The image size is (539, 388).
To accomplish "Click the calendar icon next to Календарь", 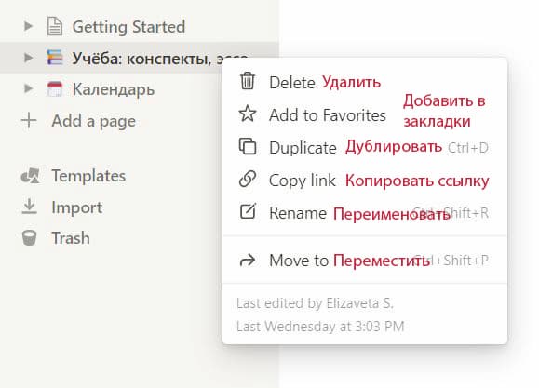I will pyautogui.click(x=55, y=89).
